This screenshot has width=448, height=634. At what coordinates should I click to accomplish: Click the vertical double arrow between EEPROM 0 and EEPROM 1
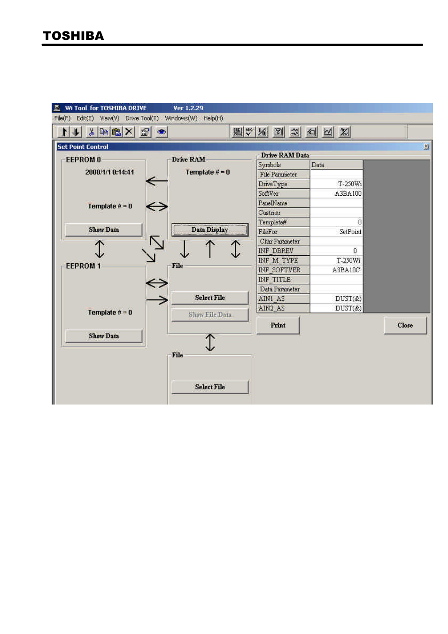100,249
